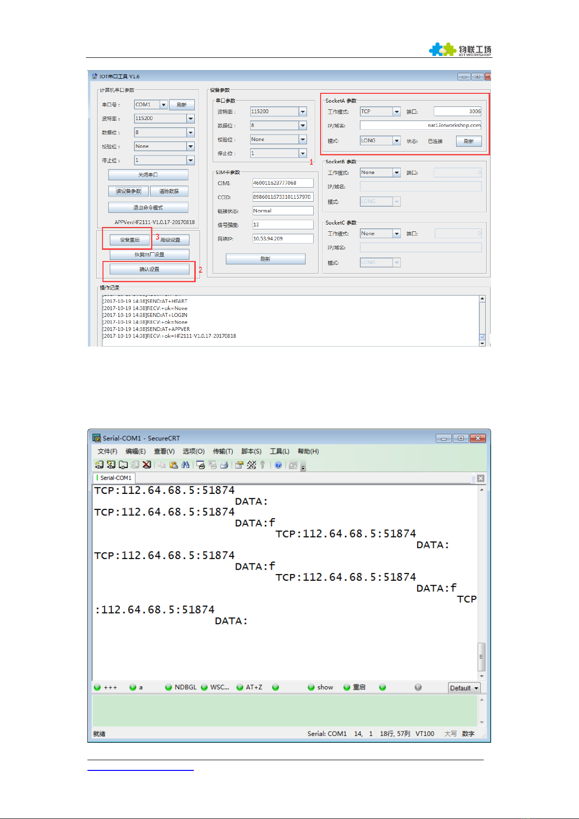This screenshot has width=579, height=819.
Task: Click the SecureCRT terminal vertical scrollbar
Action: 481,582
